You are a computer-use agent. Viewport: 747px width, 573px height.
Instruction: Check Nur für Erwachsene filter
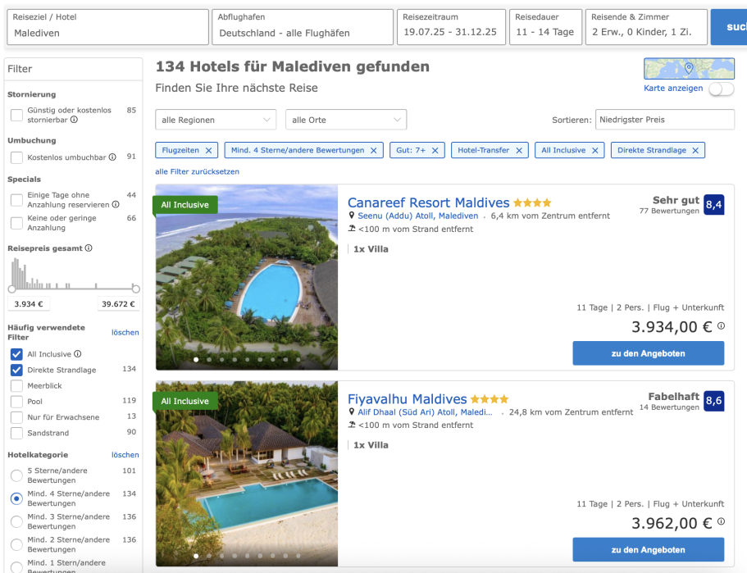[16, 417]
